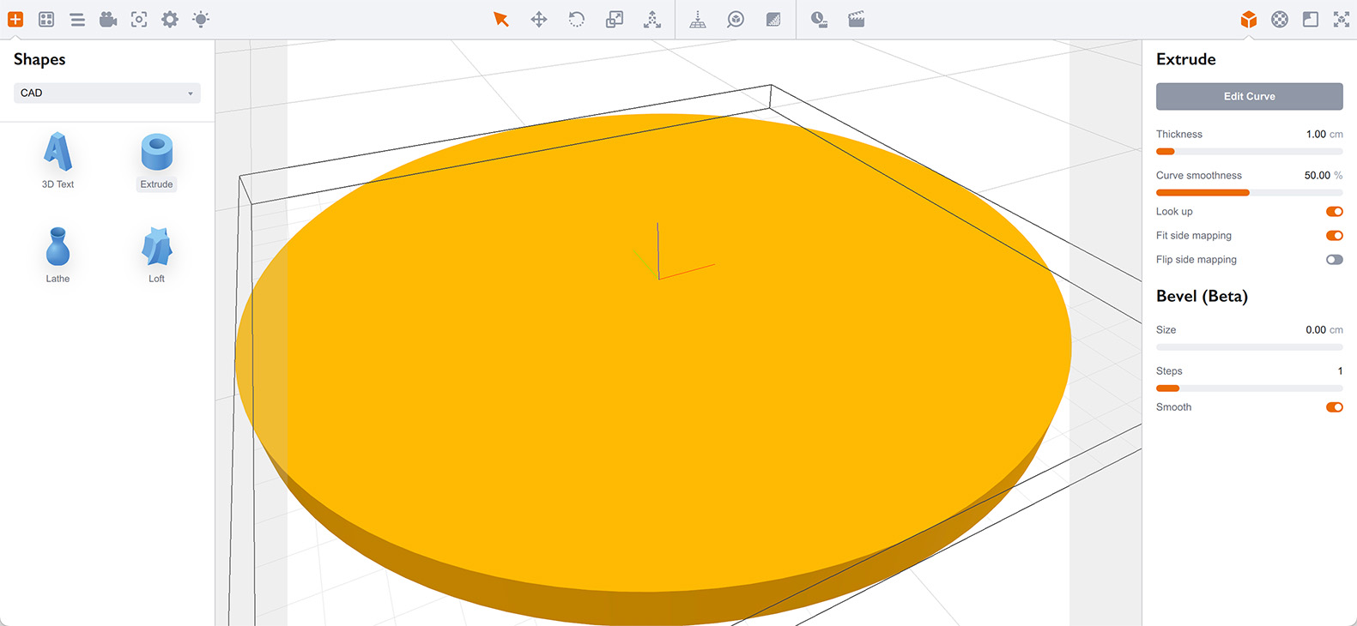Open the CAD shapes category dropdown

point(107,93)
